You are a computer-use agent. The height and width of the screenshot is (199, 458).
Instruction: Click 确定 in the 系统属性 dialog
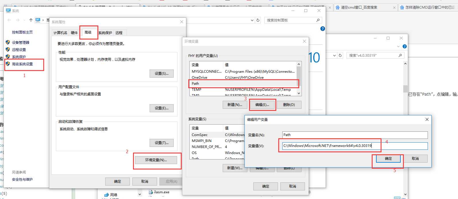[x=118, y=182]
